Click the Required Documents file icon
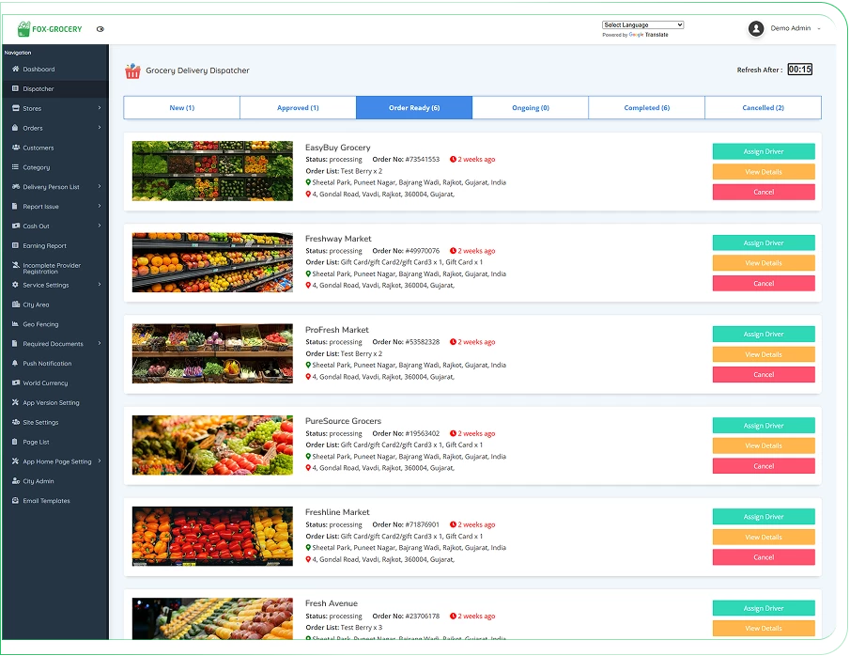Viewport: 850px width, 656px height. click(15, 343)
